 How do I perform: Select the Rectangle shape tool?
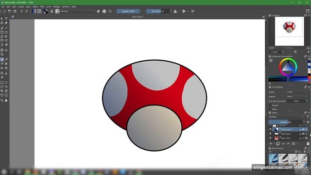pos(2,32)
